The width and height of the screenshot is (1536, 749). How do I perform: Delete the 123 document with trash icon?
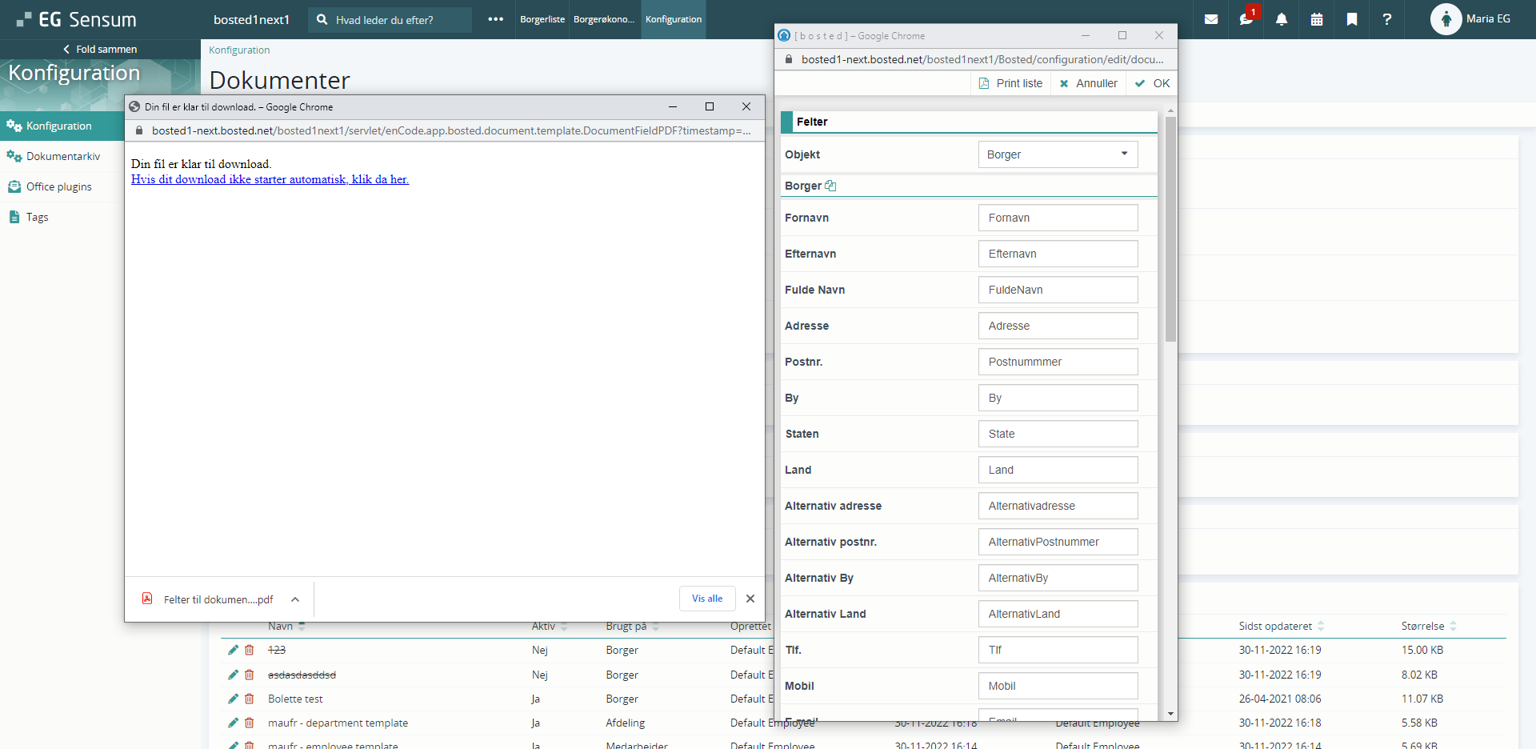(250, 650)
